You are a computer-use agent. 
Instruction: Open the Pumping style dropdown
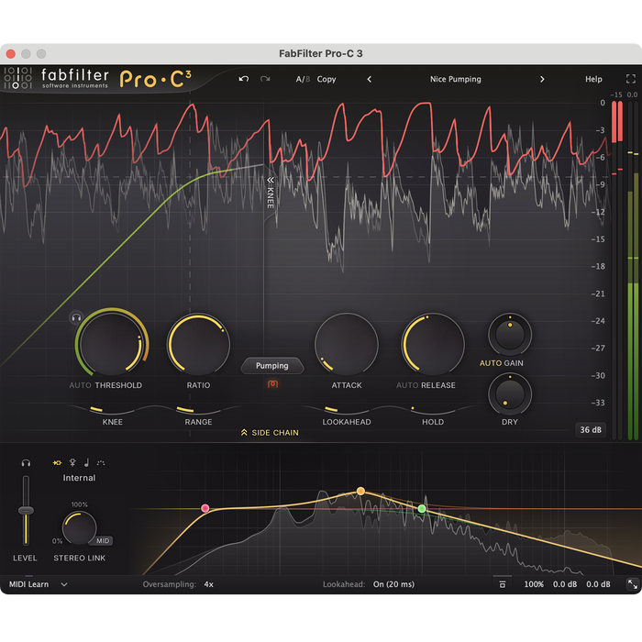(x=272, y=366)
